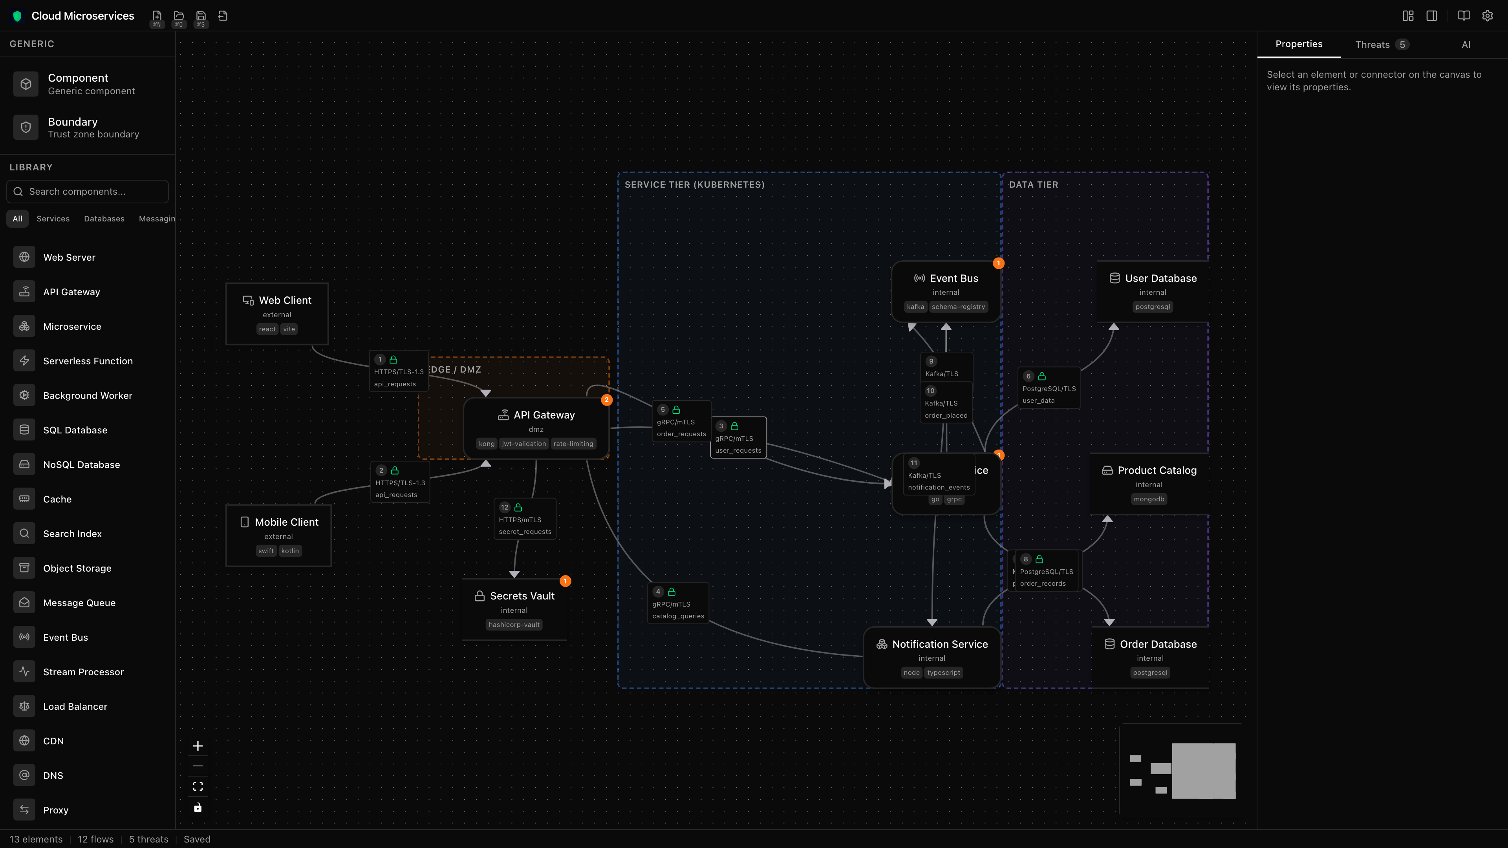The height and width of the screenshot is (848, 1508).
Task: Click the export/share icon in the top toolbar
Action: point(222,16)
